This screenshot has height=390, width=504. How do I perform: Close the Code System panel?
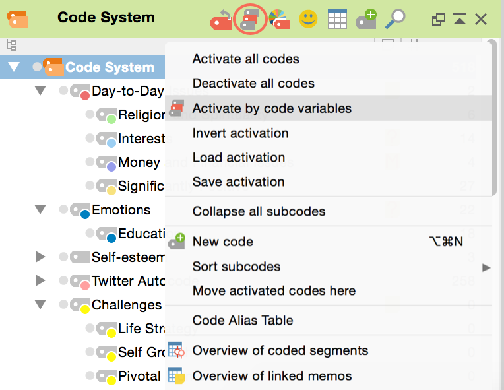(x=481, y=19)
